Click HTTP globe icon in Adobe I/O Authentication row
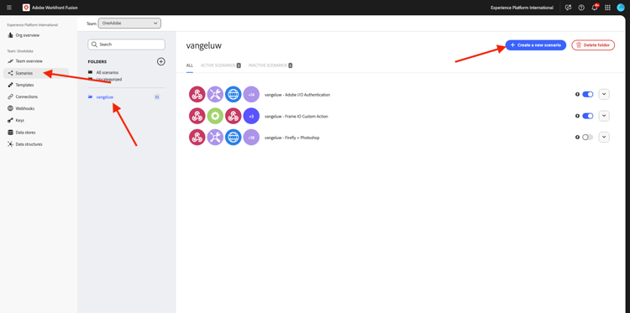Image resolution: width=630 pixels, height=313 pixels. tap(233, 95)
